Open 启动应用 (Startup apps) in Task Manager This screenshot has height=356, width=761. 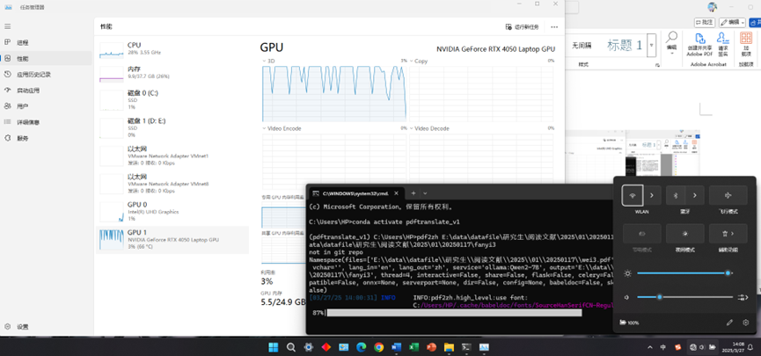(x=46, y=91)
